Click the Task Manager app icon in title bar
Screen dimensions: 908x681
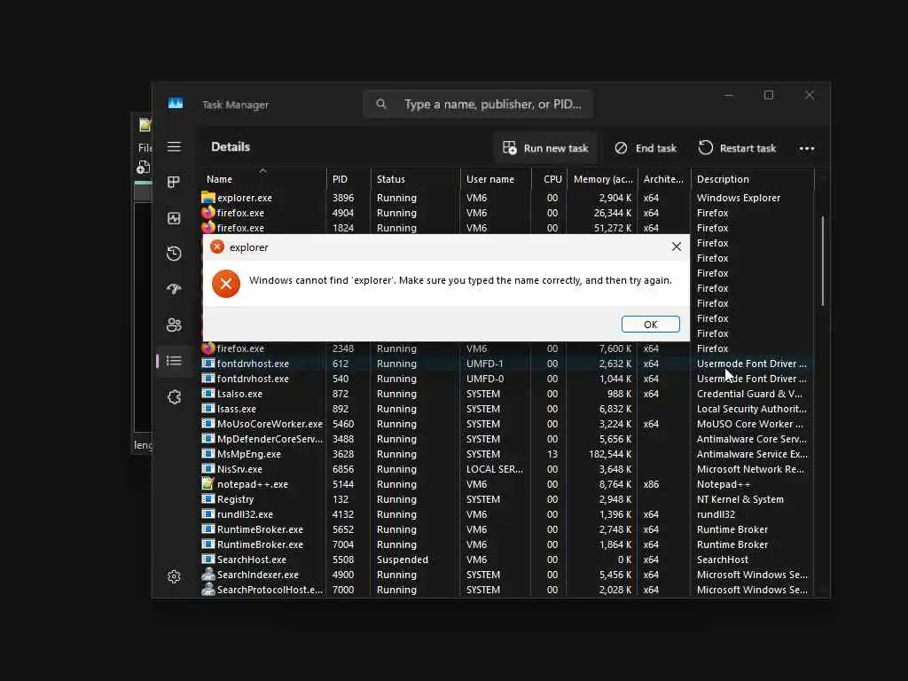(176, 103)
